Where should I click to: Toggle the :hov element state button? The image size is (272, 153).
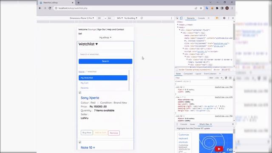(211, 78)
